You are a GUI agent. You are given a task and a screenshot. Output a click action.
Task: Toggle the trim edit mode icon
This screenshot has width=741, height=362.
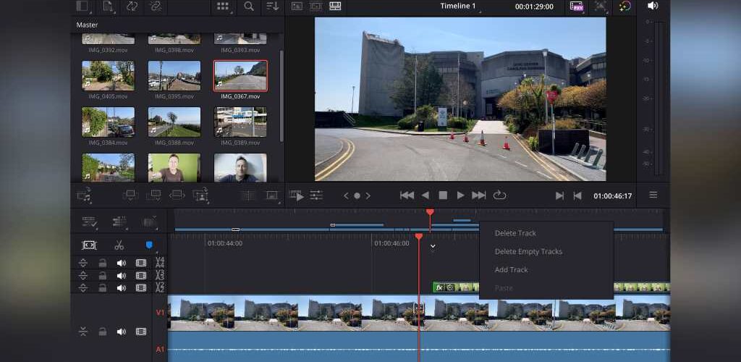[x=89, y=245]
